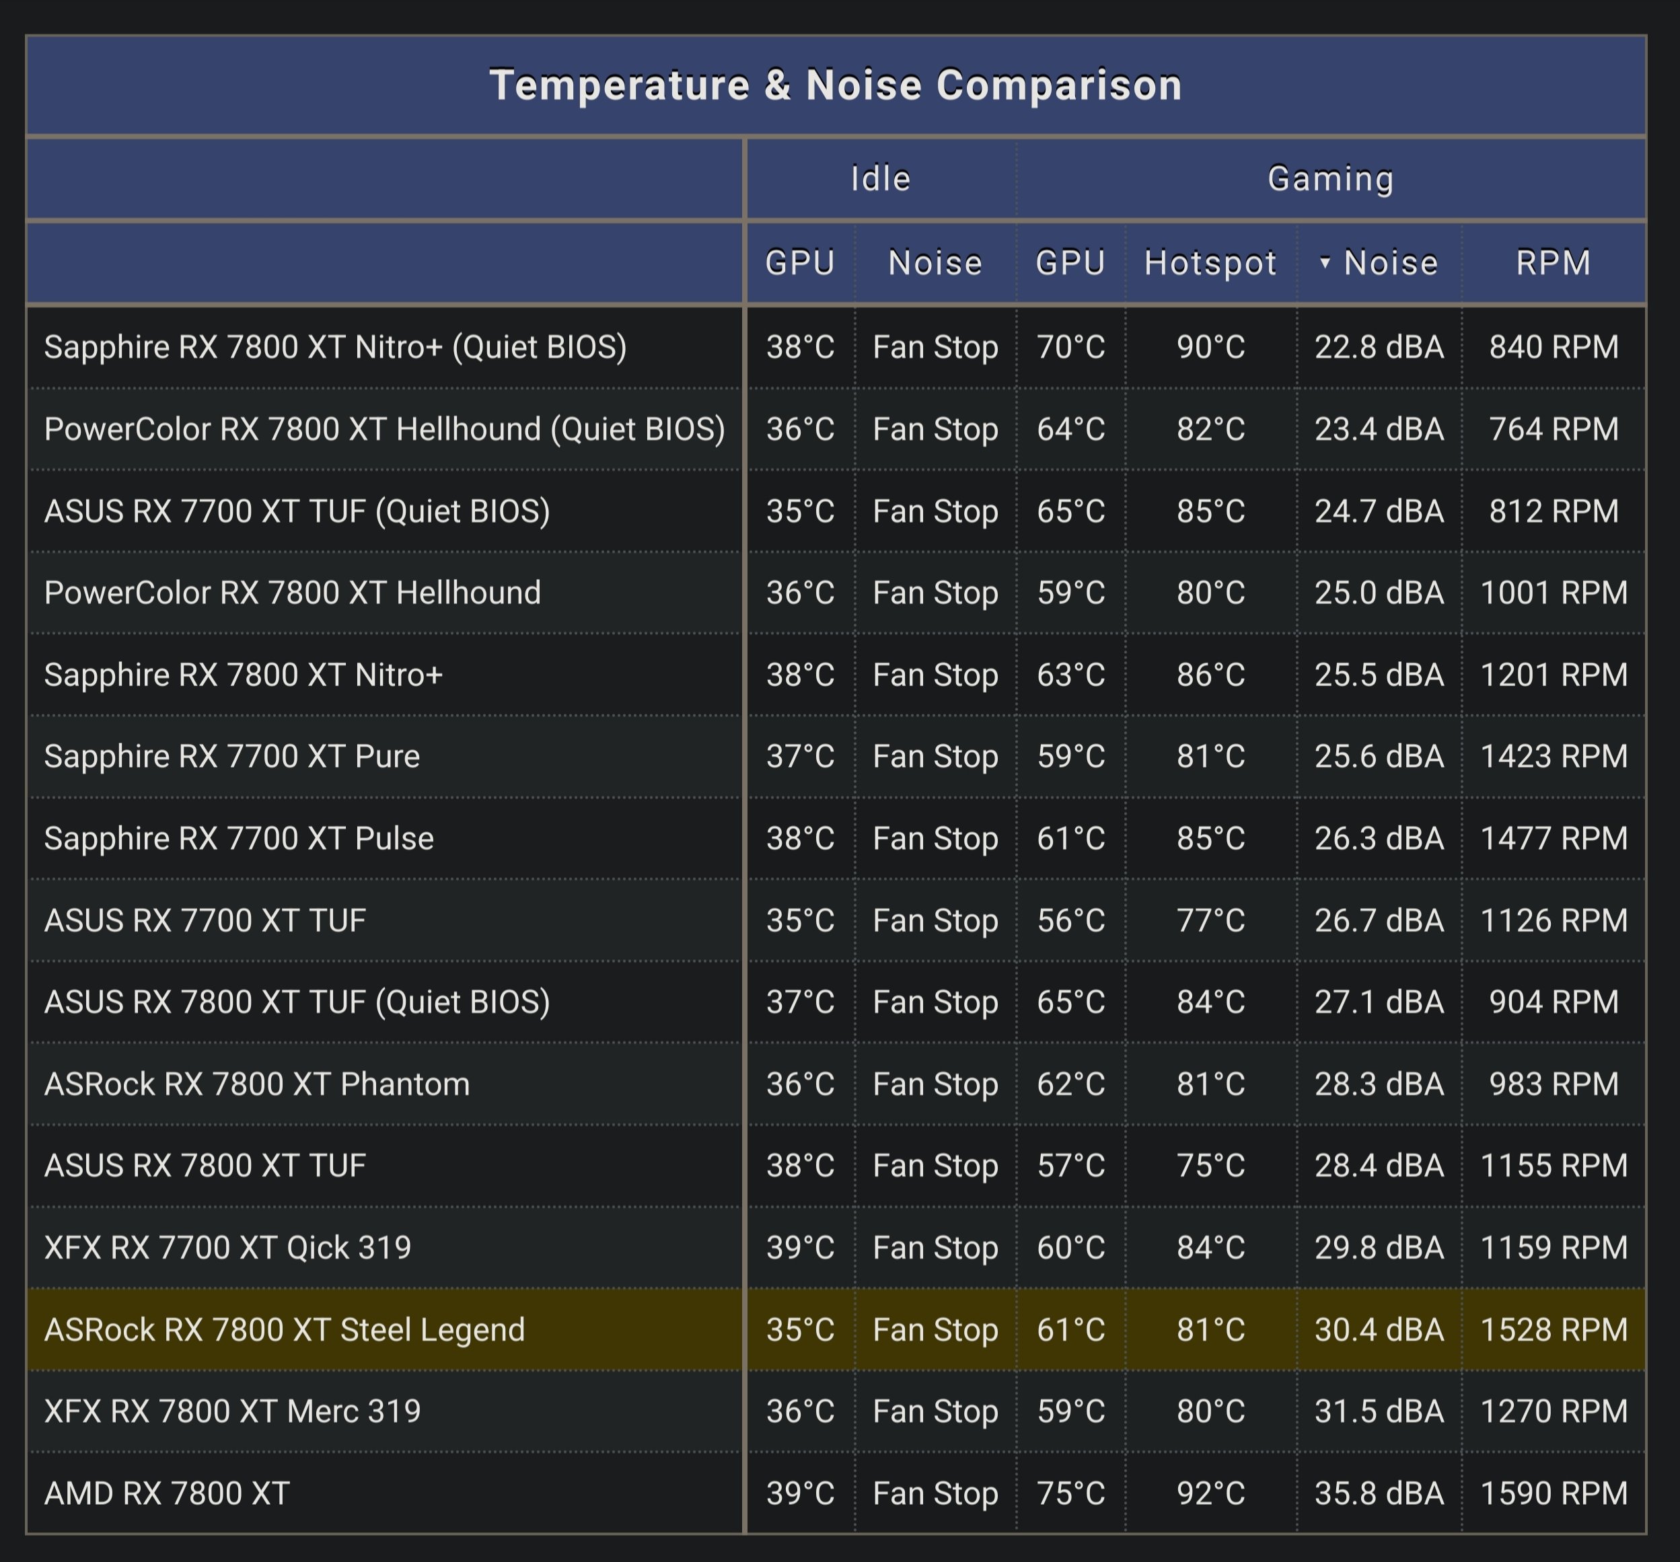Click the Idle Noise column header
The image size is (1680, 1562).
coord(935,263)
